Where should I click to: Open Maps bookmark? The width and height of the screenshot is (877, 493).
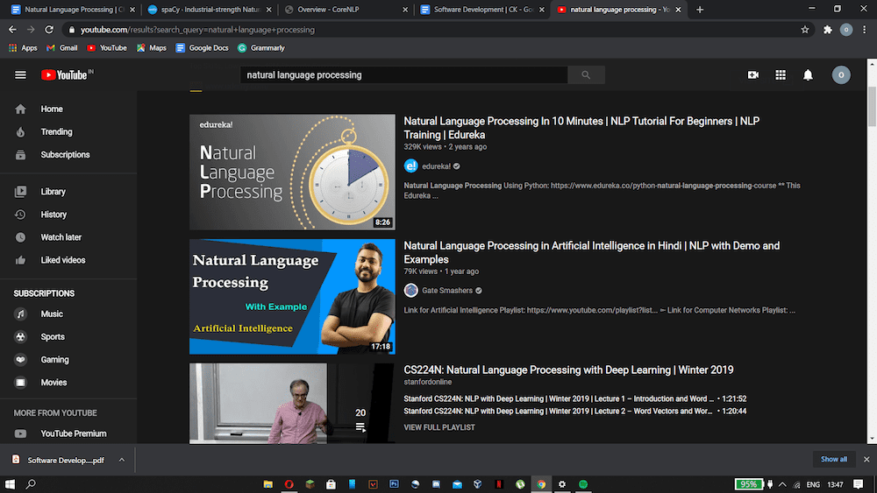pyautogui.click(x=152, y=48)
